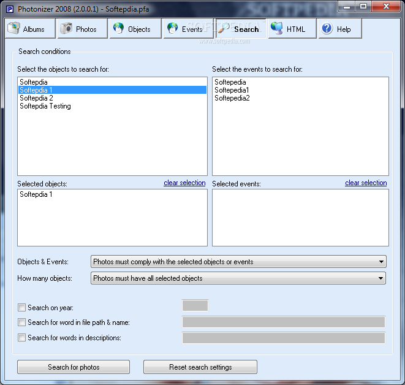Click the file path & name input field
This screenshot has width=405, height=385.
(284, 322)
